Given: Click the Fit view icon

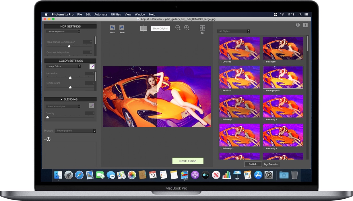Looking at the screenshot, I should (202, 28).
